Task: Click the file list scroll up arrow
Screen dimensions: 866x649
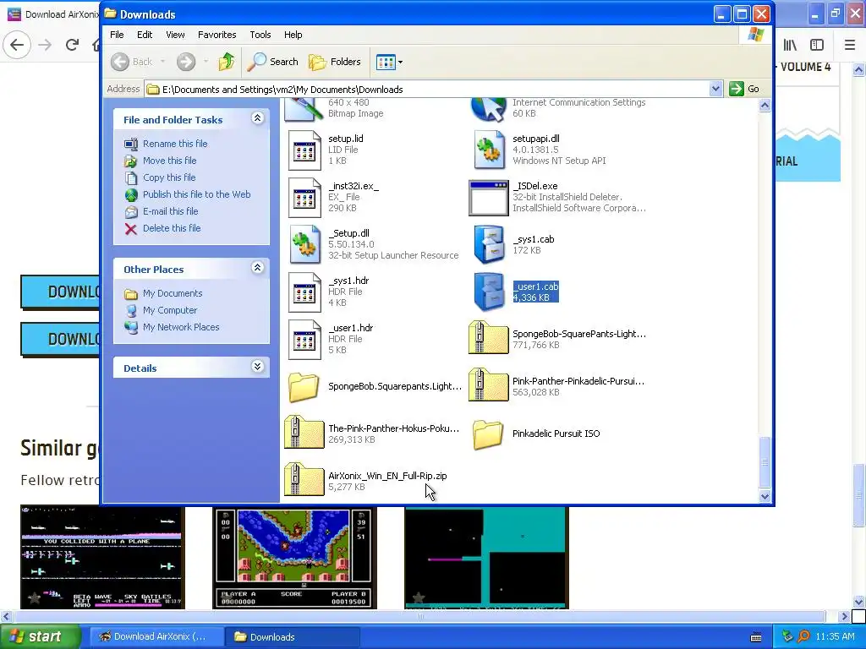Action: click(765, 105)
